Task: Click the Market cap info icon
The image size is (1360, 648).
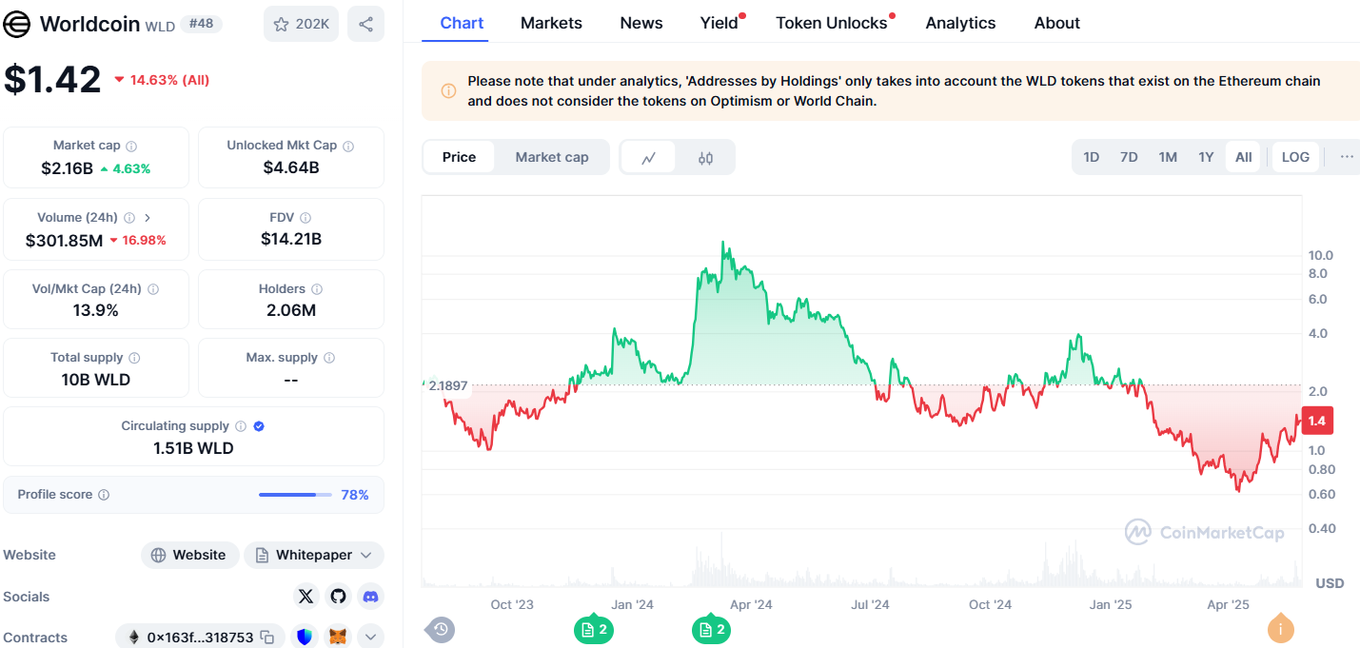Action: coord(131,147)
